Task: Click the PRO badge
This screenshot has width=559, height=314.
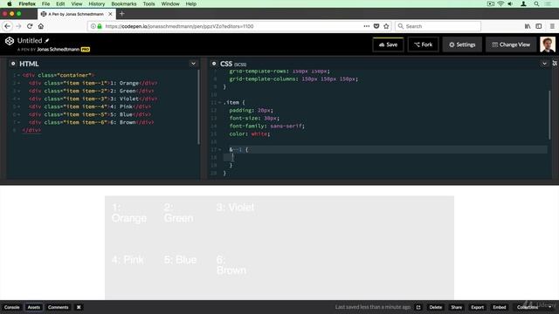Action: coord(86,50)
